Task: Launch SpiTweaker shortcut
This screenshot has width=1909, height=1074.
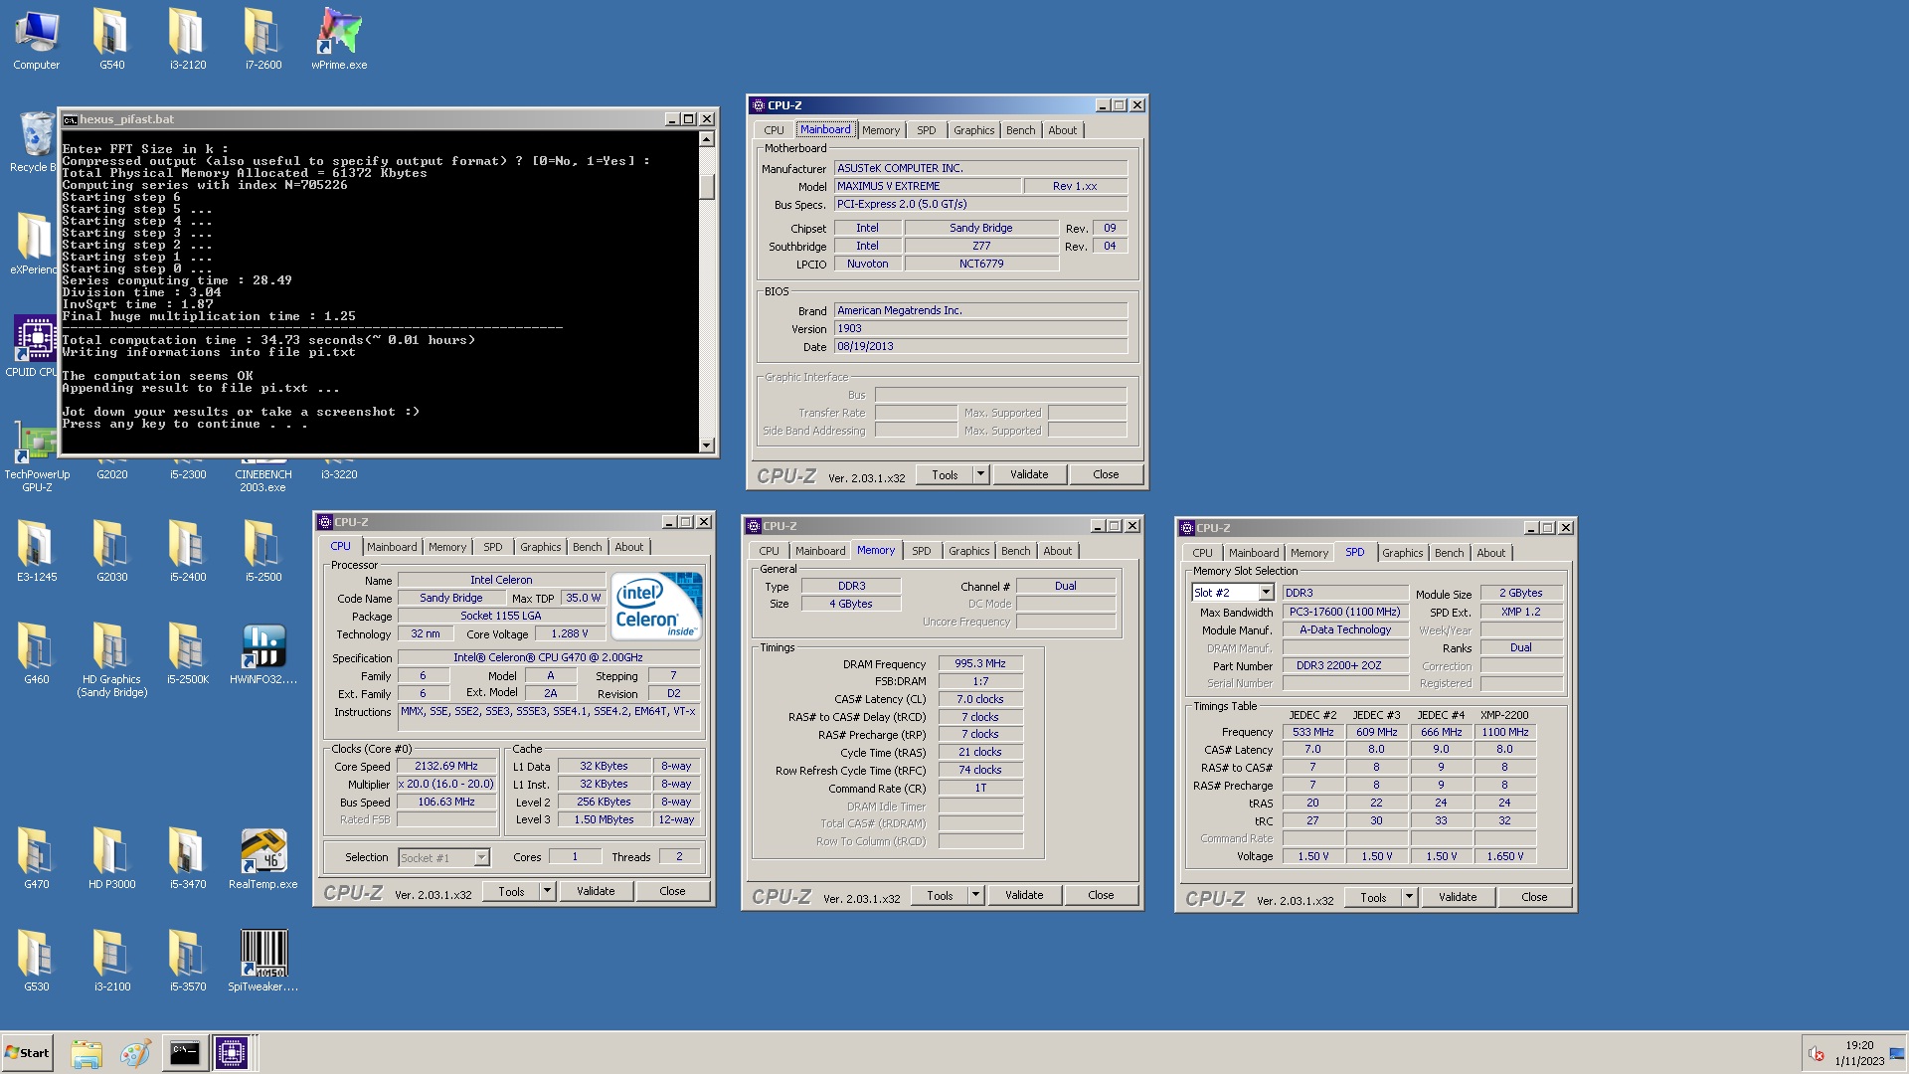Action: [263, 961]
